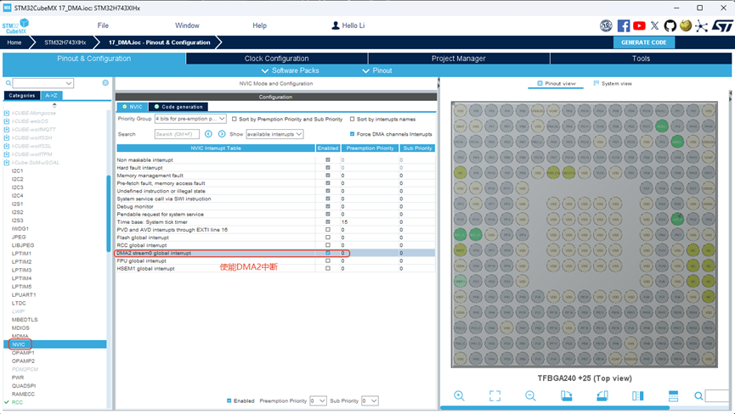Enable HSEM1 global interrupt checkbox

pyautogui.click(x=328, y=269)
